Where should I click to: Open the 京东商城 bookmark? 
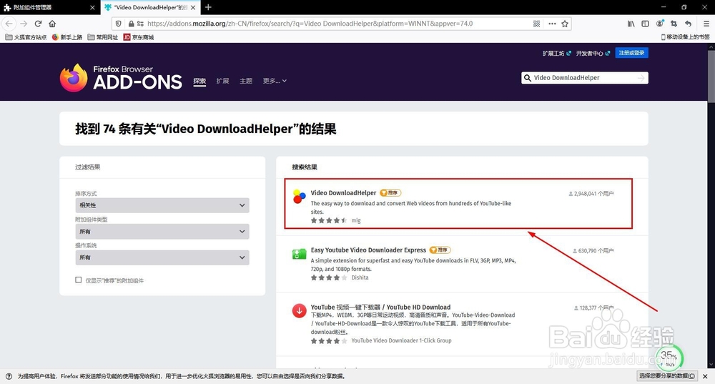coord(139,37)
